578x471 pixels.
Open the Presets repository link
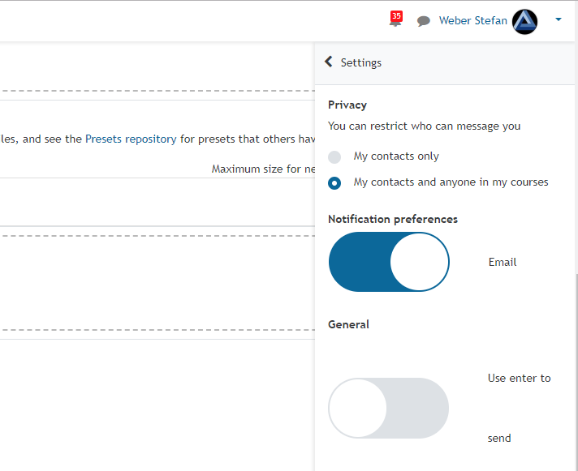131,139
